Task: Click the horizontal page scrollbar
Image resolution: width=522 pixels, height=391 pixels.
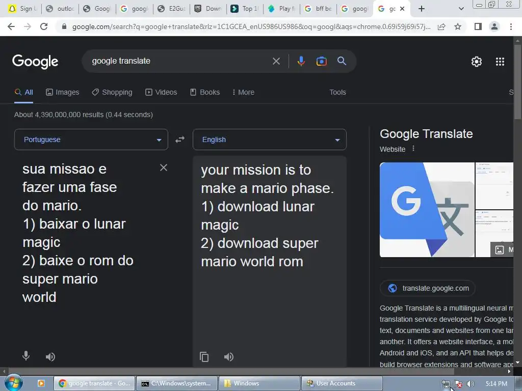Action: [x=231, y=371]
